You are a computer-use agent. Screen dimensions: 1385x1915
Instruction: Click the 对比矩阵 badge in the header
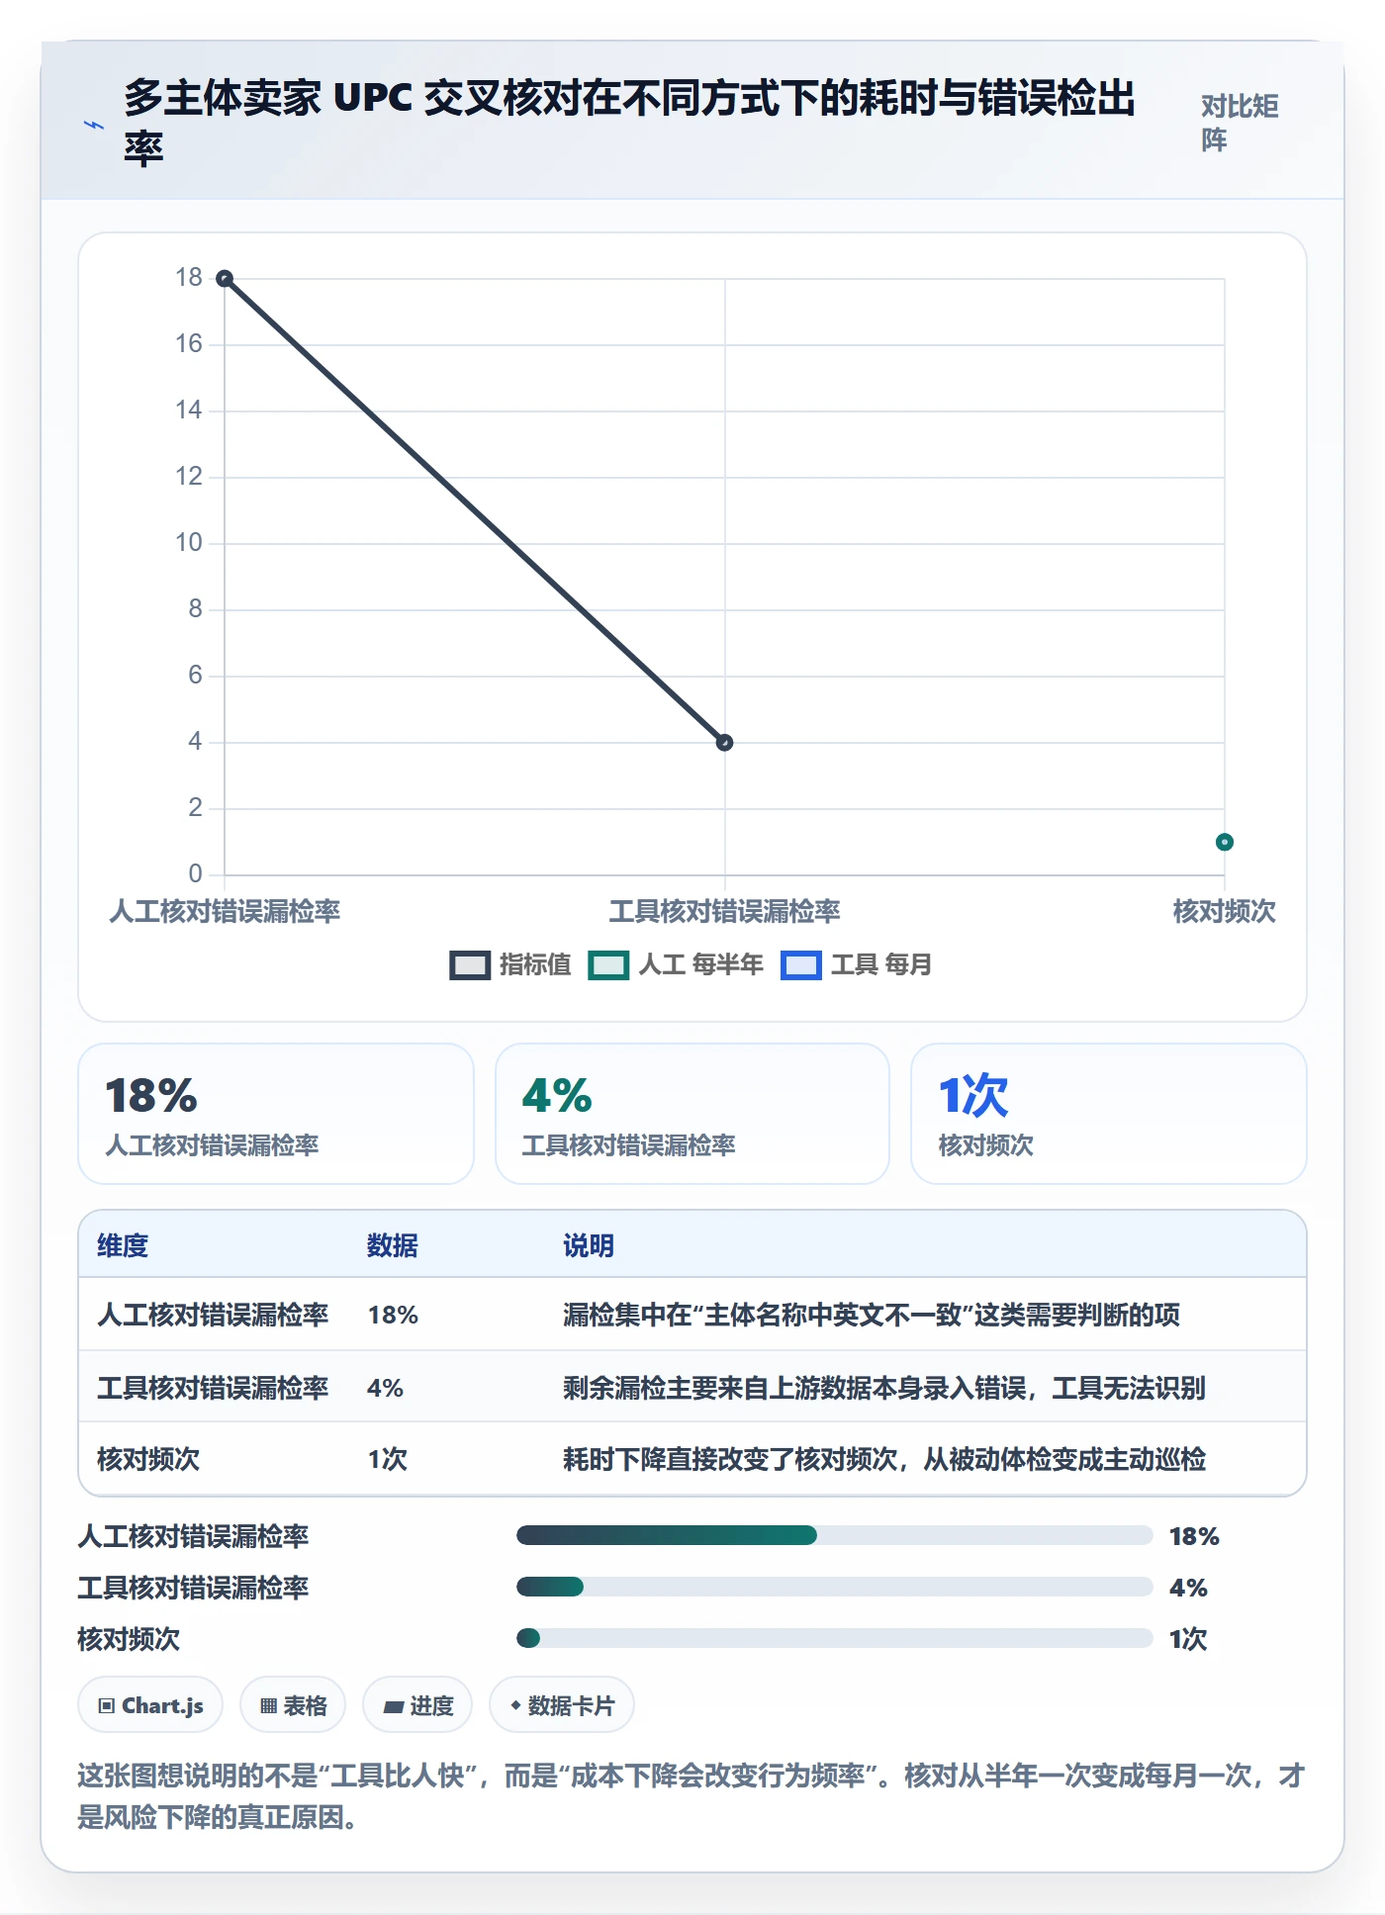1240,123
